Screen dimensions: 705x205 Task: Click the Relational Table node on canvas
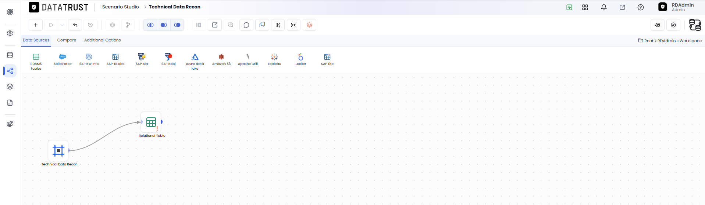pyautogui.click(x=151, y=122)
